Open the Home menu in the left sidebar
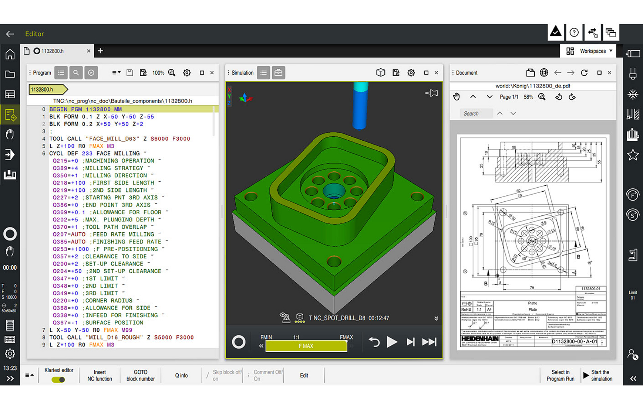This screenshot has height=410, width=643. click(10, 54)
